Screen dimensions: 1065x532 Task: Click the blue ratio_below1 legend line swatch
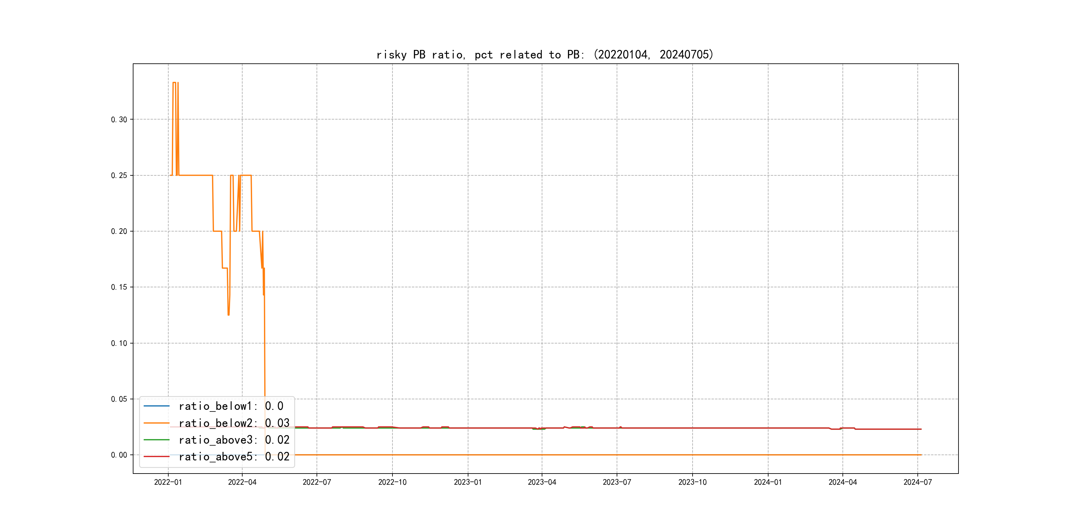[156, 406]
